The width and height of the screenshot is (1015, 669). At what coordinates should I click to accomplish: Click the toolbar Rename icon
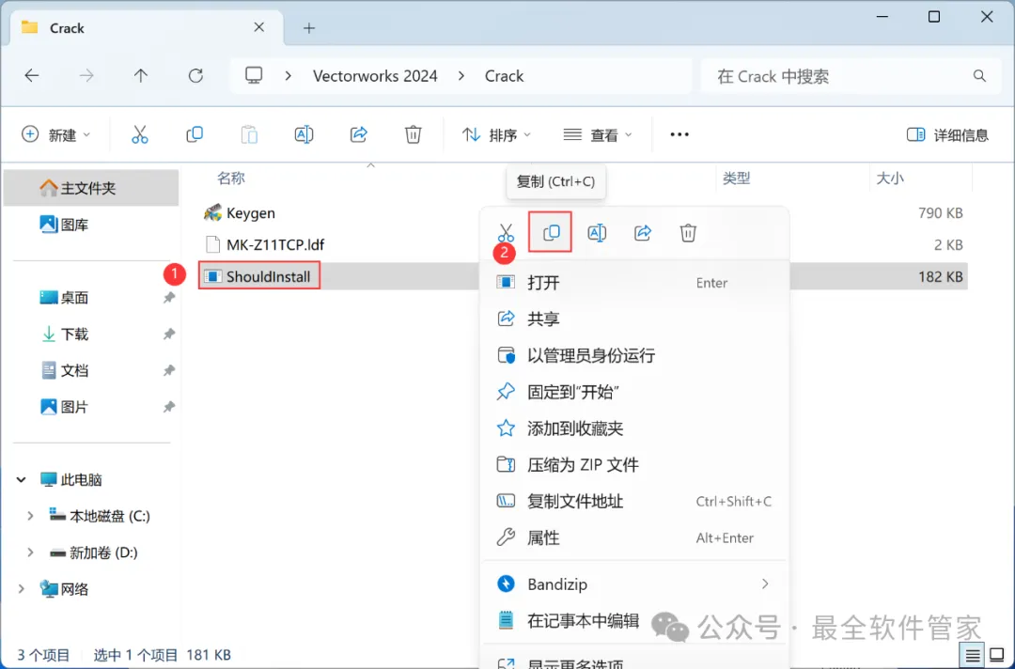point(304,134)
